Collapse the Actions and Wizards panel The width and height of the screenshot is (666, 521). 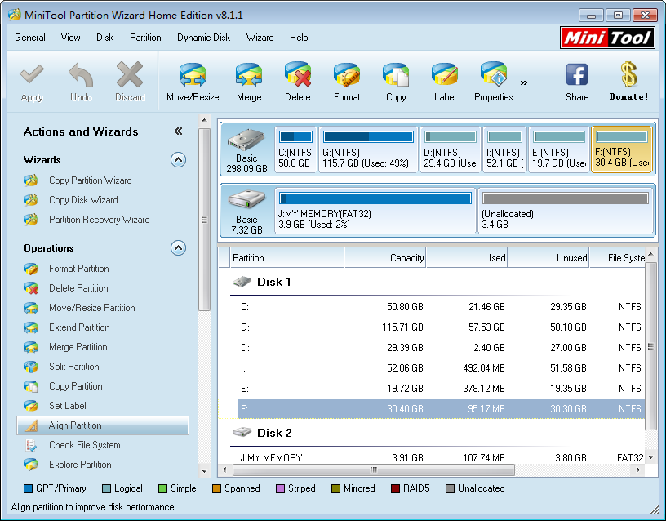(178, 131)
